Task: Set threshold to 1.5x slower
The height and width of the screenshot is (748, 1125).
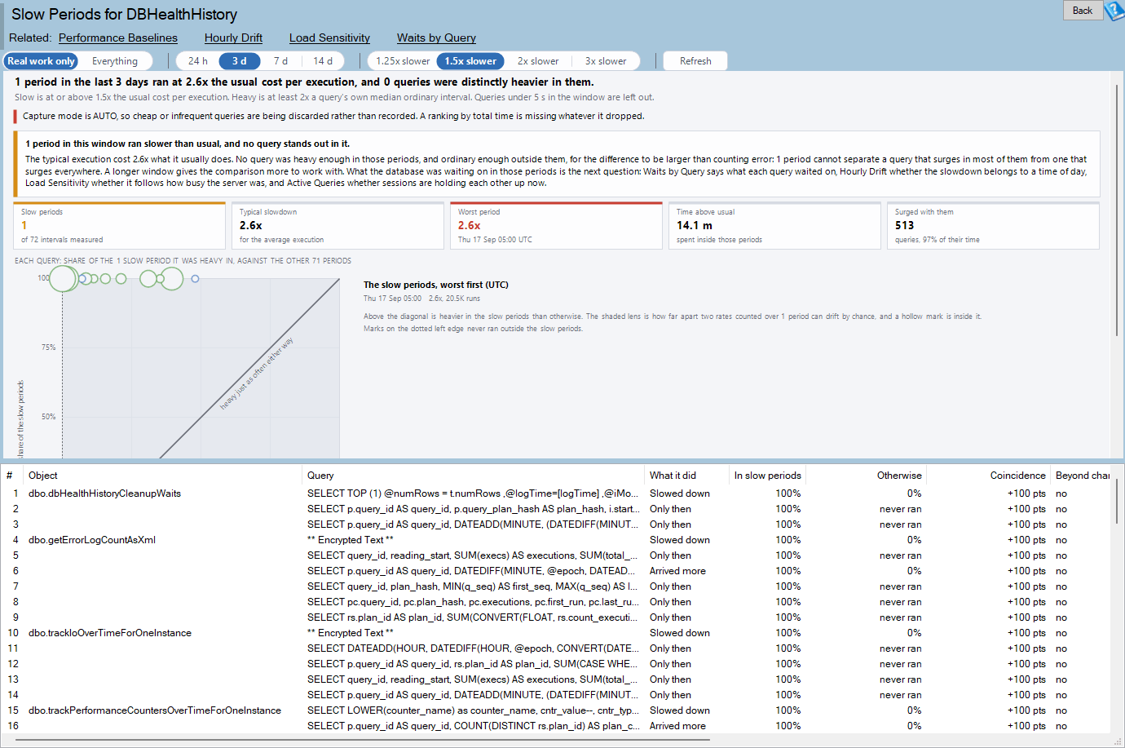Action: click(470, 61)
